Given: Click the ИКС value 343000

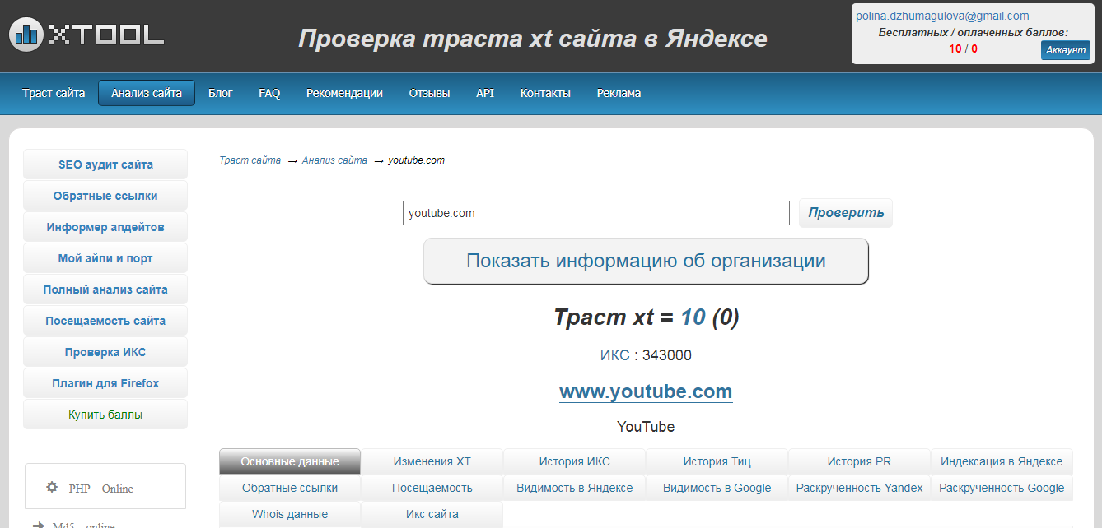Looking at the screenshot, I should click(667, 355).
